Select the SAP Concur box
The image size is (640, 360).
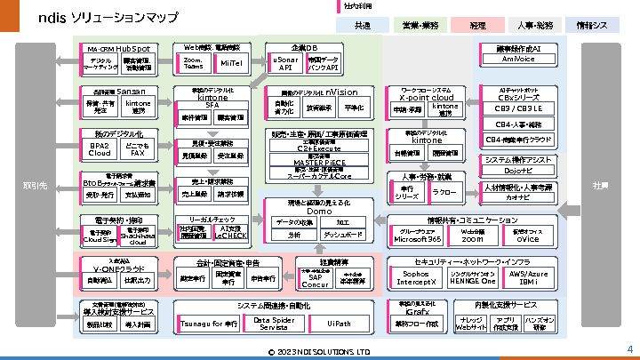[316, 278]
